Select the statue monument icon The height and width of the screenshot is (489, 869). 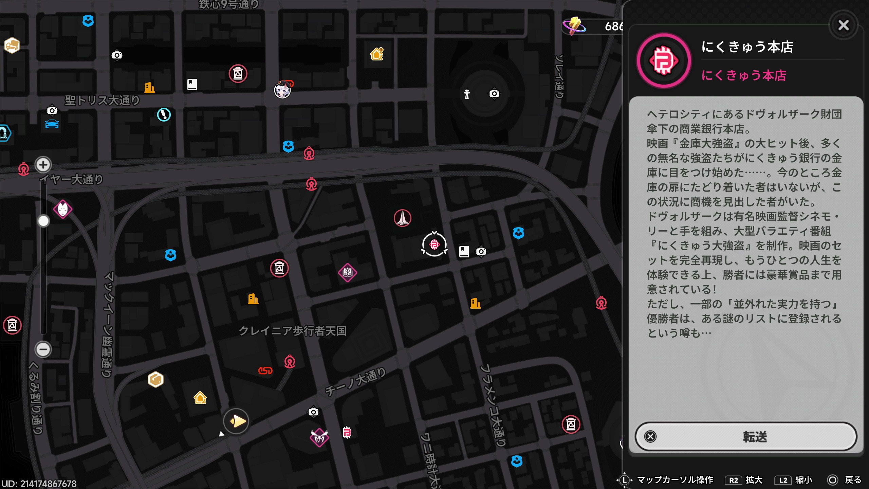[467, 93]
